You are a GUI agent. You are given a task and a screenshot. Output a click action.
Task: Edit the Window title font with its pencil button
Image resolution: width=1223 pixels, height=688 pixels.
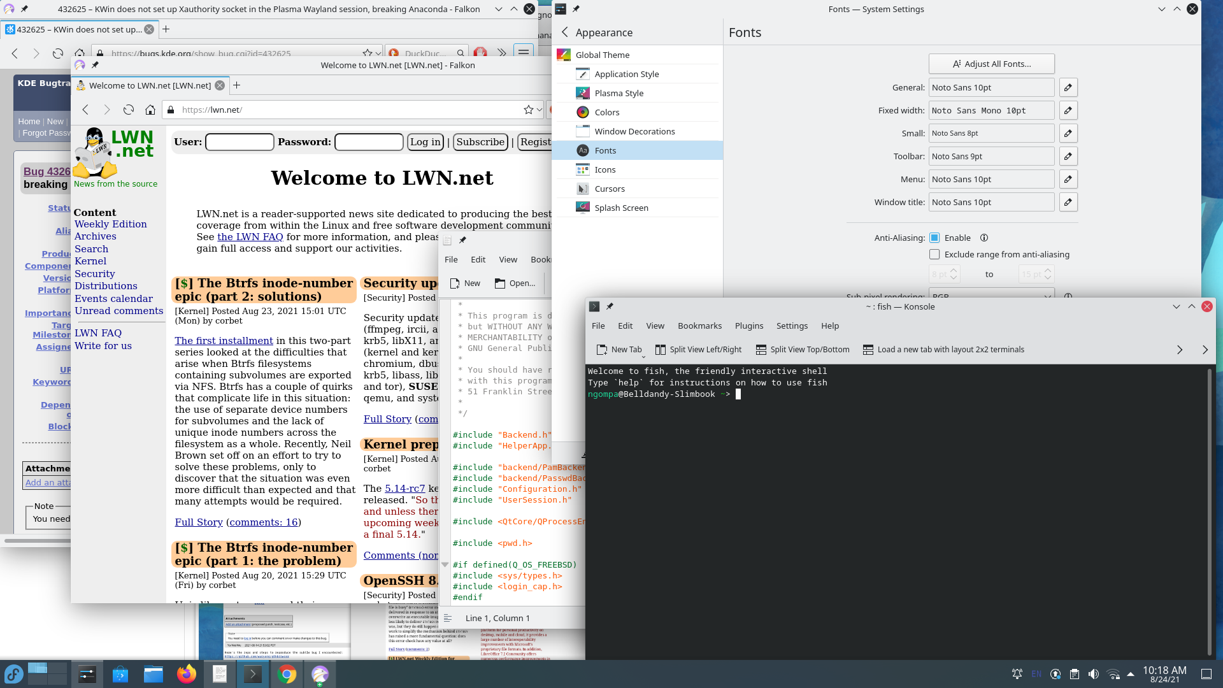1068,202
